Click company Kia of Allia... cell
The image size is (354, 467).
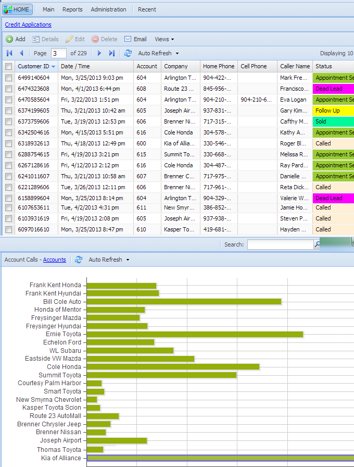180,143
